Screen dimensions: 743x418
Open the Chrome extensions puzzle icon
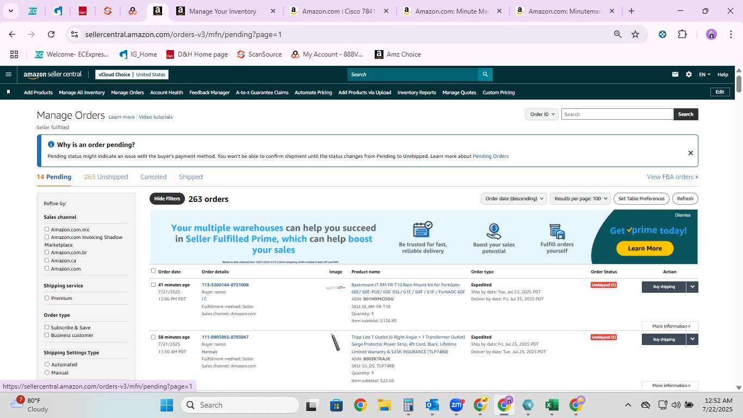click(682, 34)
